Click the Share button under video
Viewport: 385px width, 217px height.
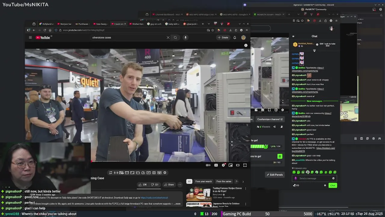[x=169, y=185]
